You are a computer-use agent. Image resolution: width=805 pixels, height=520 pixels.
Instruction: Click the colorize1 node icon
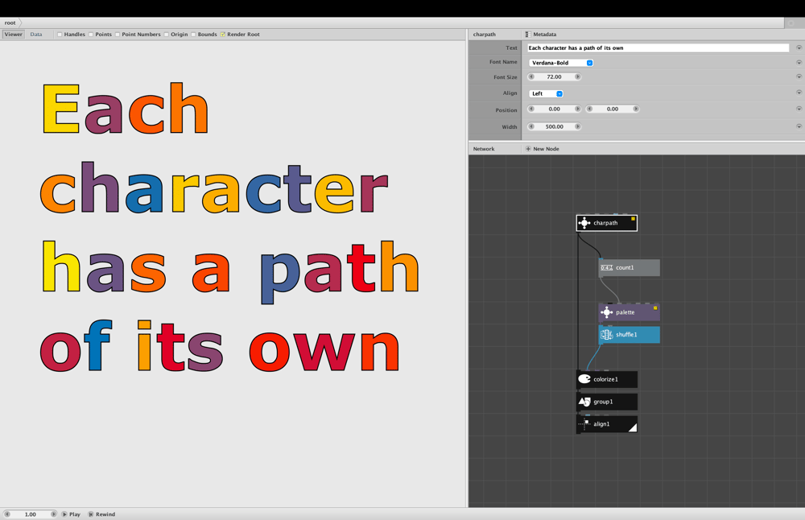(584, 379)
